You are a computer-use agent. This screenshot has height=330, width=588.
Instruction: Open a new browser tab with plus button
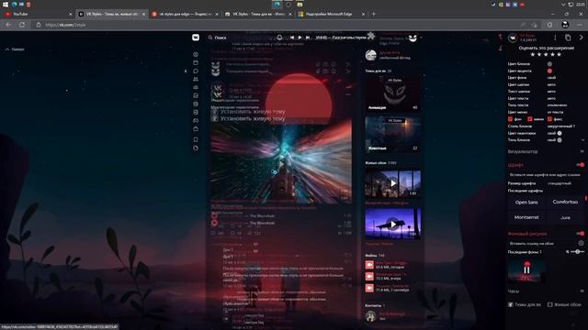(x=374, y=15)
